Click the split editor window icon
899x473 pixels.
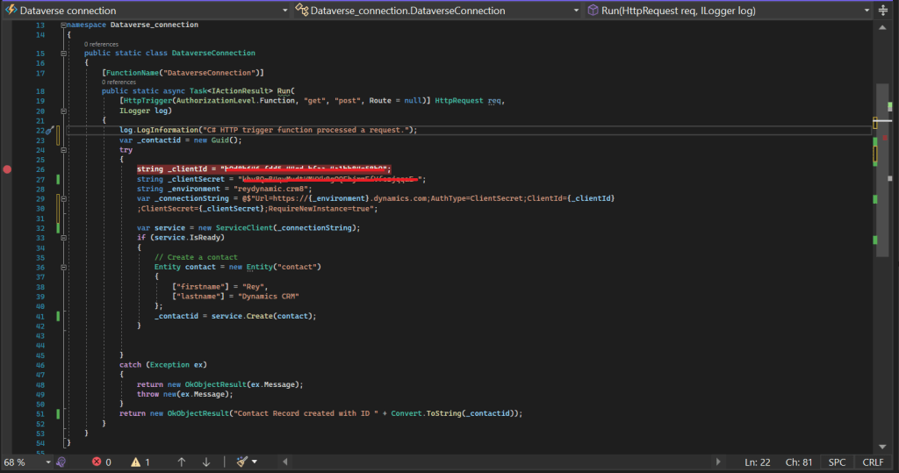(881, 10)
